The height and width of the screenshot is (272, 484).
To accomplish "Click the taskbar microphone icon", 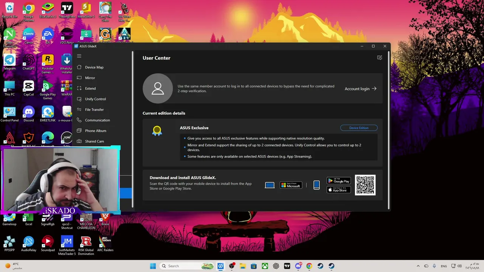I will (434, 266).
